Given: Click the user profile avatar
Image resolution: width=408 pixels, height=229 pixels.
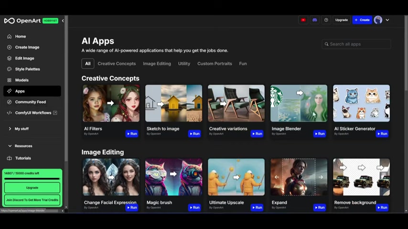Looking at the screenshot, I should click(378, 20).
